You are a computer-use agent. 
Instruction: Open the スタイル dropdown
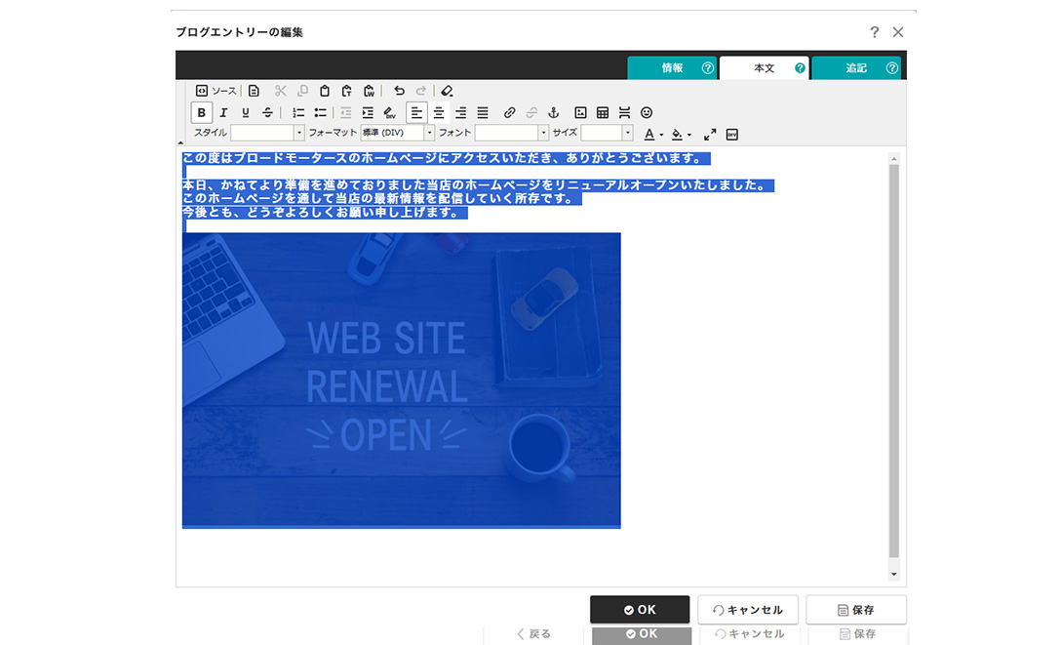267,133
